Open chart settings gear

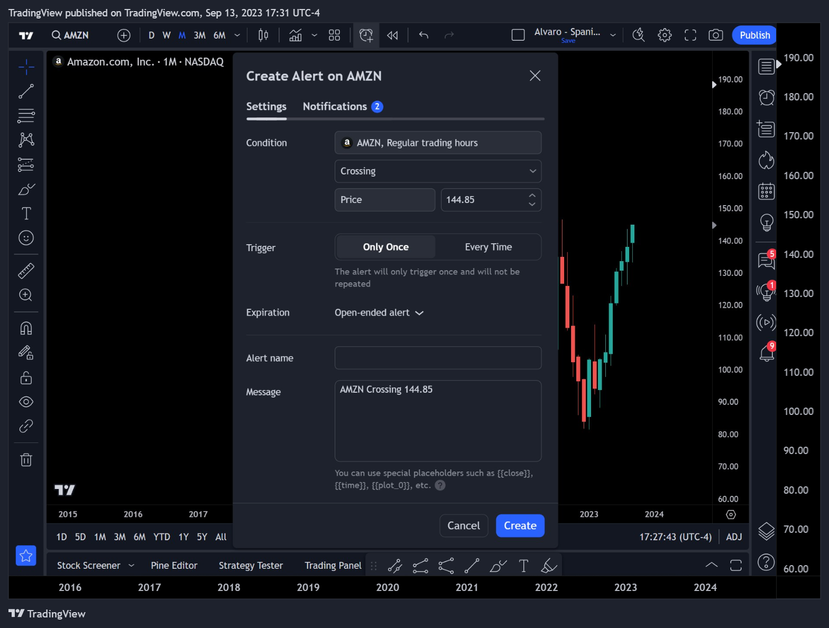[x=665, y=35]
